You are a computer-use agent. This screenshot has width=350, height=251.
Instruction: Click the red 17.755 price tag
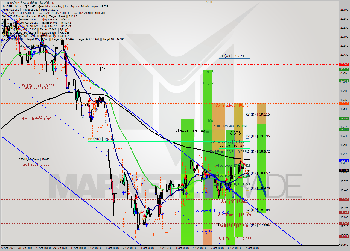[344, 236]
